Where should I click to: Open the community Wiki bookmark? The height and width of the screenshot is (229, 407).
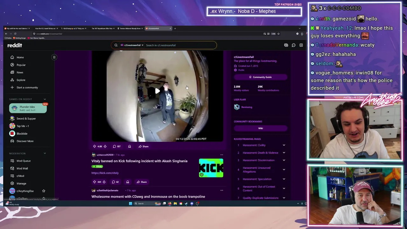coord(260,128)
